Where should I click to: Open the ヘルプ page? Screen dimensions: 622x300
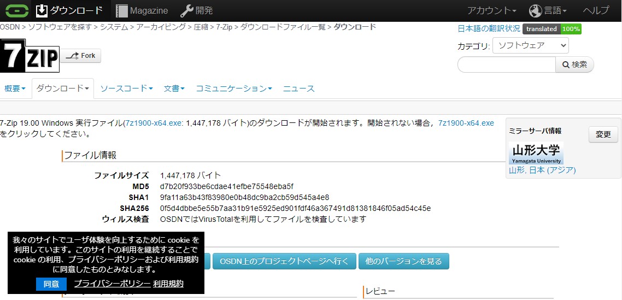596,11
